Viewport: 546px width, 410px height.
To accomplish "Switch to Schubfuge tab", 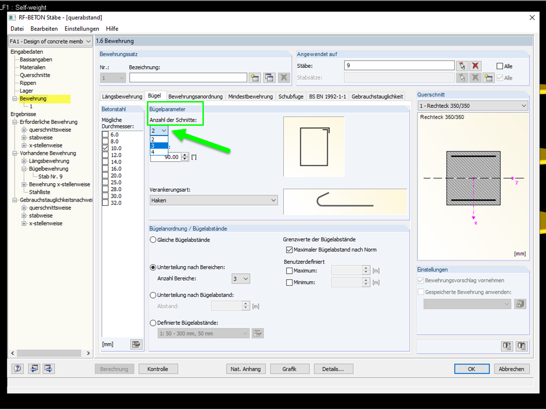I will [x=291, y=97].
